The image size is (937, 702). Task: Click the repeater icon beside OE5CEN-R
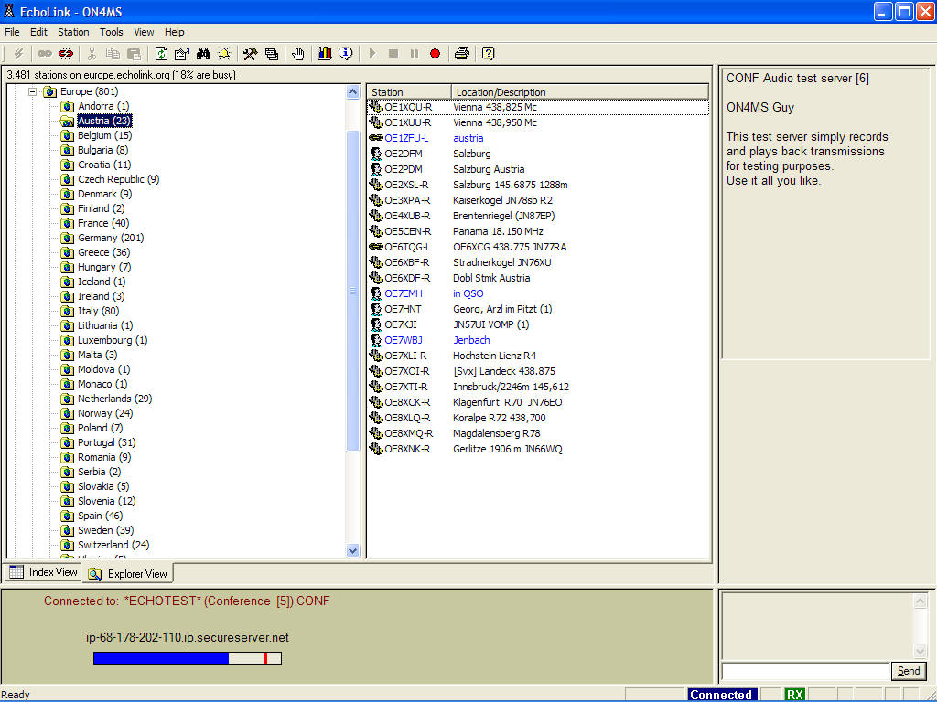point(376,231)
